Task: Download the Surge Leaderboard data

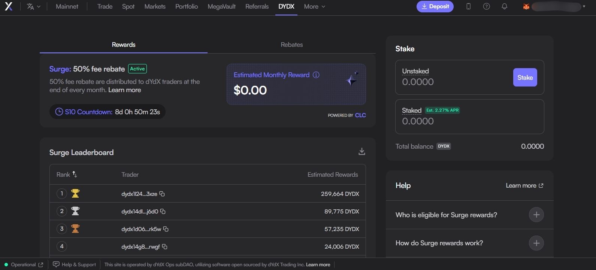Action: point(361,151)
